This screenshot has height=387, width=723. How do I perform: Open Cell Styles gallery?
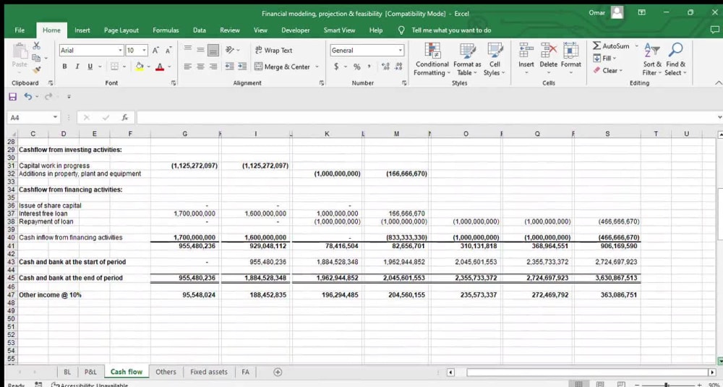(x=495, y=59)
